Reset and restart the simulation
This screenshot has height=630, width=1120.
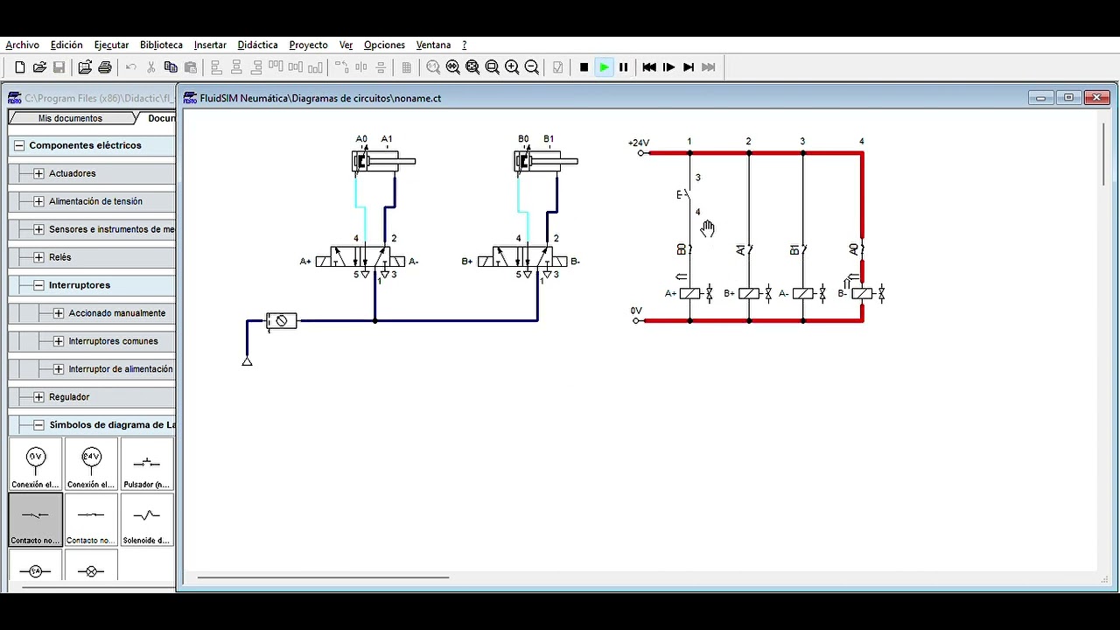pyautogui.click(x=649, y=67)
